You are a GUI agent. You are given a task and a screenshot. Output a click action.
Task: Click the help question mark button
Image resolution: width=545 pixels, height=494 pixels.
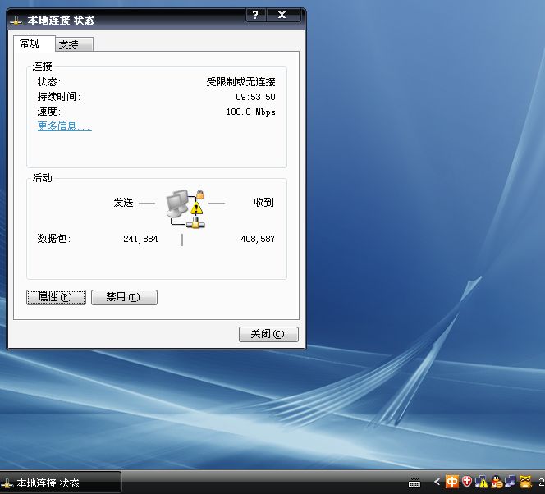coord(255,15)
